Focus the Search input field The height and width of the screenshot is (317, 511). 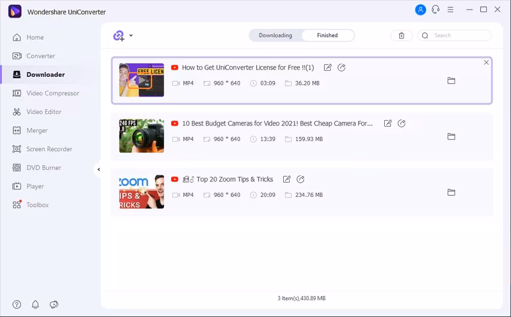[x=454, y=35]
